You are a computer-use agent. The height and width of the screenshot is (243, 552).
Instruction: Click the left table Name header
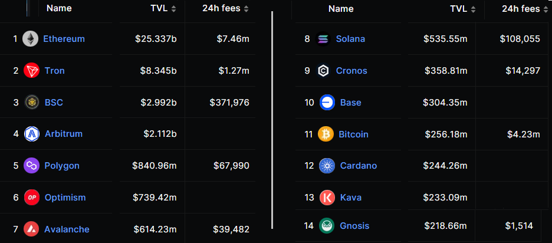point(59,9)
